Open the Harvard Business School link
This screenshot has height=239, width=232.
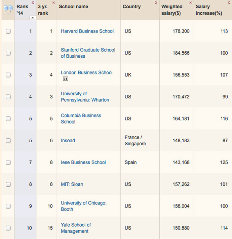[x=87, y=31]
